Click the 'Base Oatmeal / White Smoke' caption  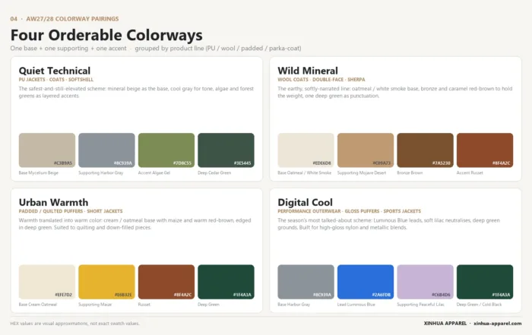pyautogui.click(x=304, y=172)
